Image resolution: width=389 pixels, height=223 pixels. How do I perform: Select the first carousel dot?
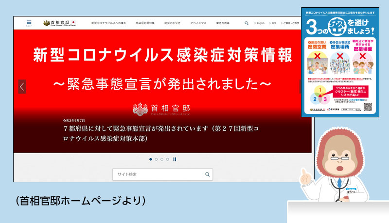click(151, 159)
